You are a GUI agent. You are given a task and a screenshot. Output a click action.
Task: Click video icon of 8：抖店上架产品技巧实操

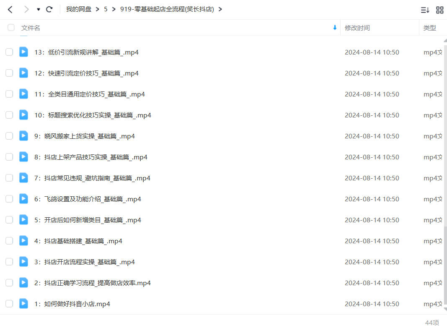click(x=23, y=157)
